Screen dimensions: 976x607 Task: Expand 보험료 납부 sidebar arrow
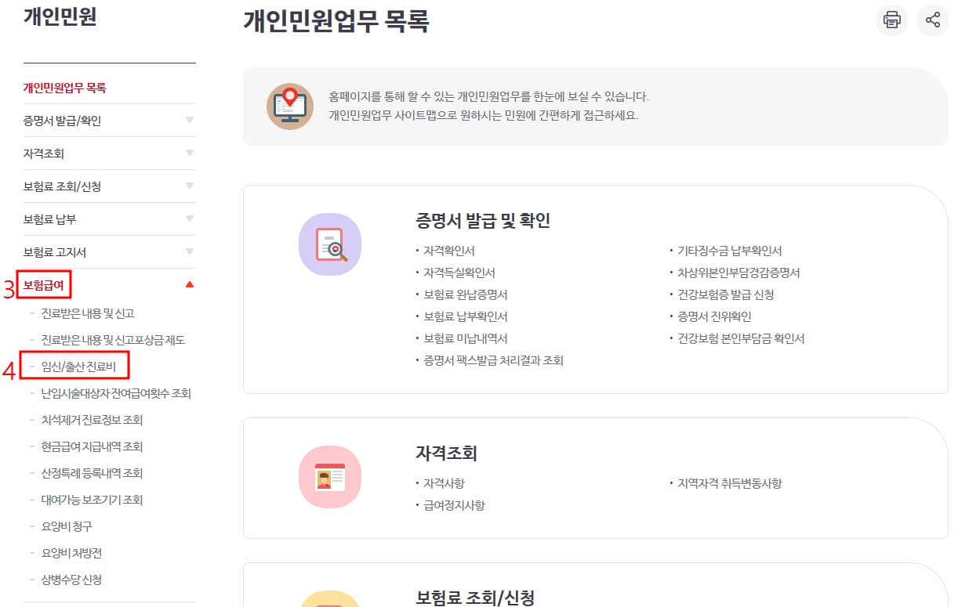point(189,219)
